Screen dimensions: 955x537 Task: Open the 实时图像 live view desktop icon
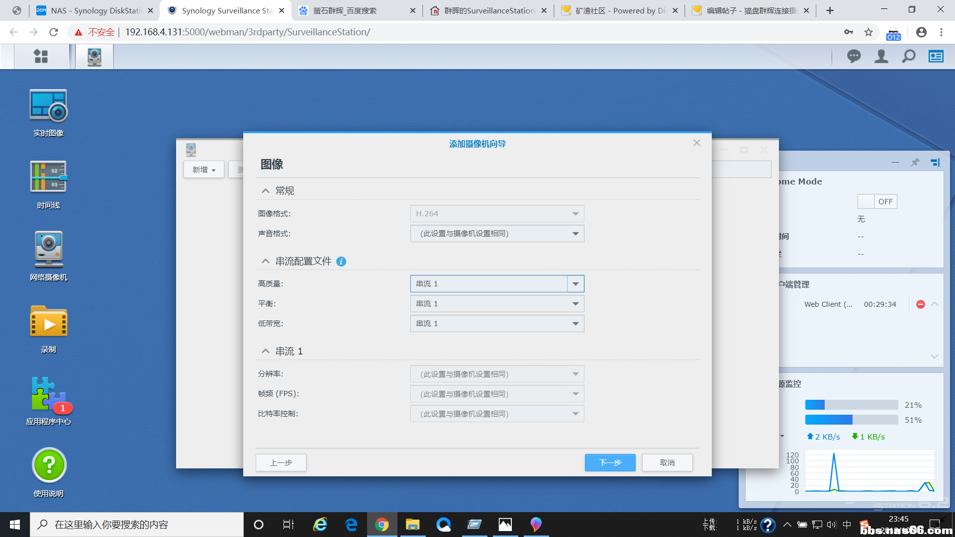pos(48,106)
